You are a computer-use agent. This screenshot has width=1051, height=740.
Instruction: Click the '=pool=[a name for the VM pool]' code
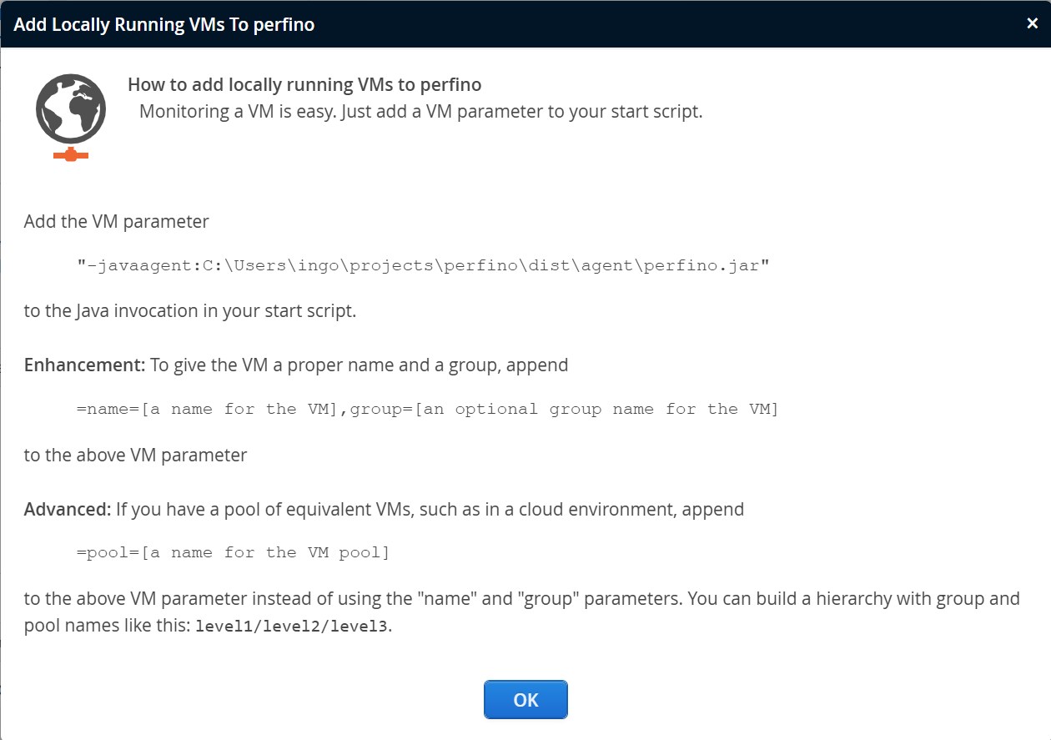point(233,552)
